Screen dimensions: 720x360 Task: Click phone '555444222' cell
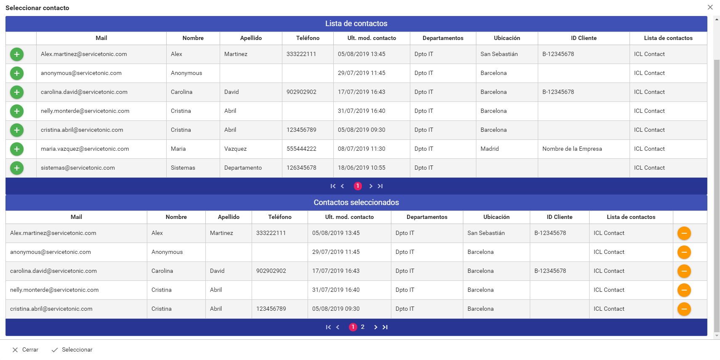(x=308, y=149)
